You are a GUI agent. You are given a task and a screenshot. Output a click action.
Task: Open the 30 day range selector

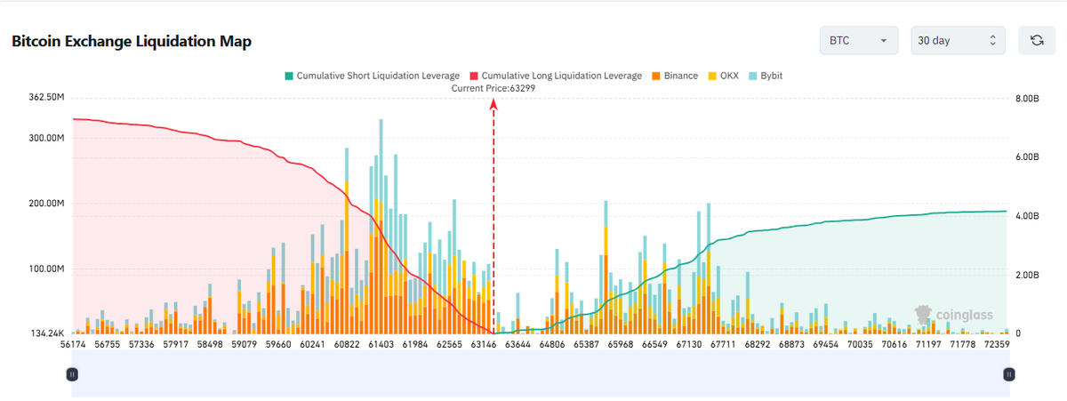[x=958, y=41]
